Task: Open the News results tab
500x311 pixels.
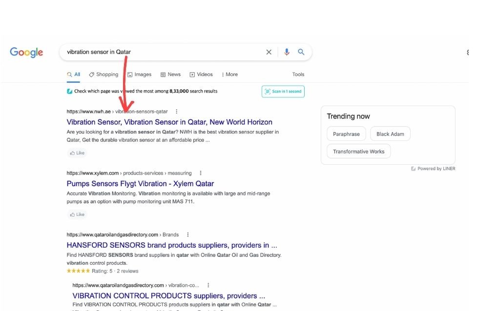Action: pos(170,75)
